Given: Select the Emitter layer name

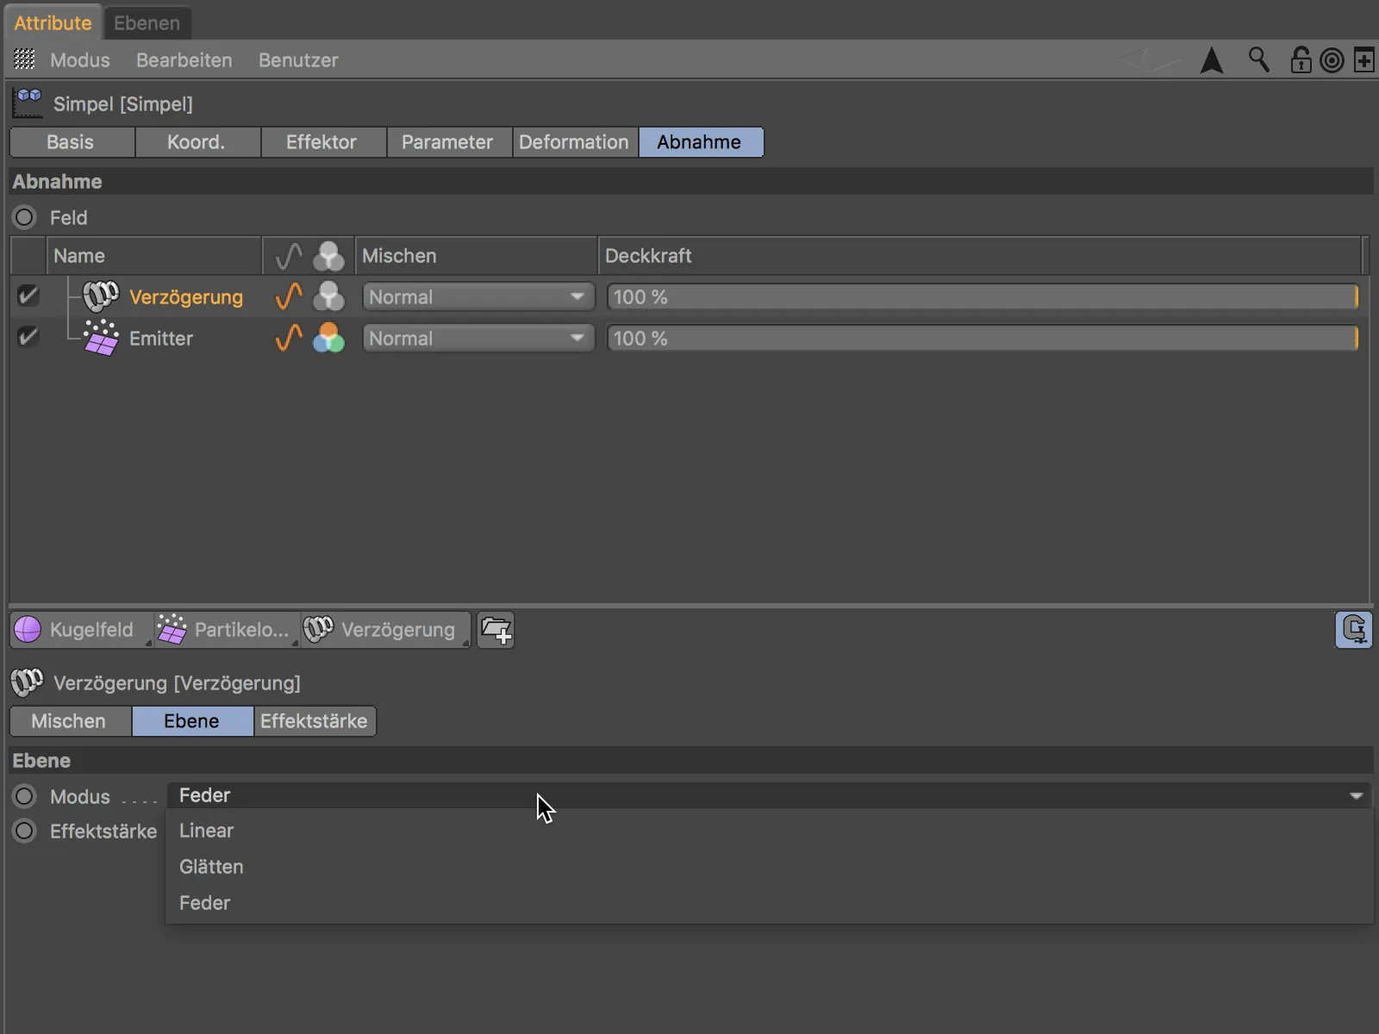Looking at the screenshot, I should pos(161,339).
